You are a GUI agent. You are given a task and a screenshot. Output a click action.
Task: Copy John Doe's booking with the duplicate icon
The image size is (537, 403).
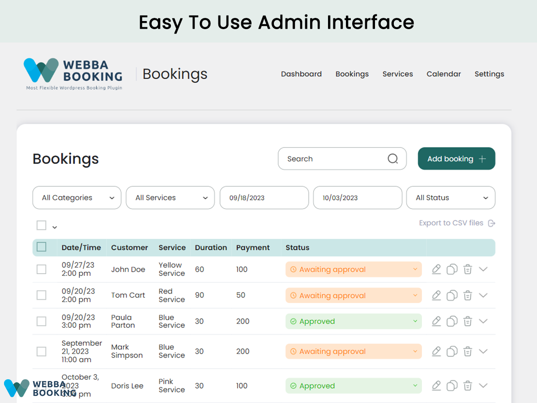pos(452,269)
